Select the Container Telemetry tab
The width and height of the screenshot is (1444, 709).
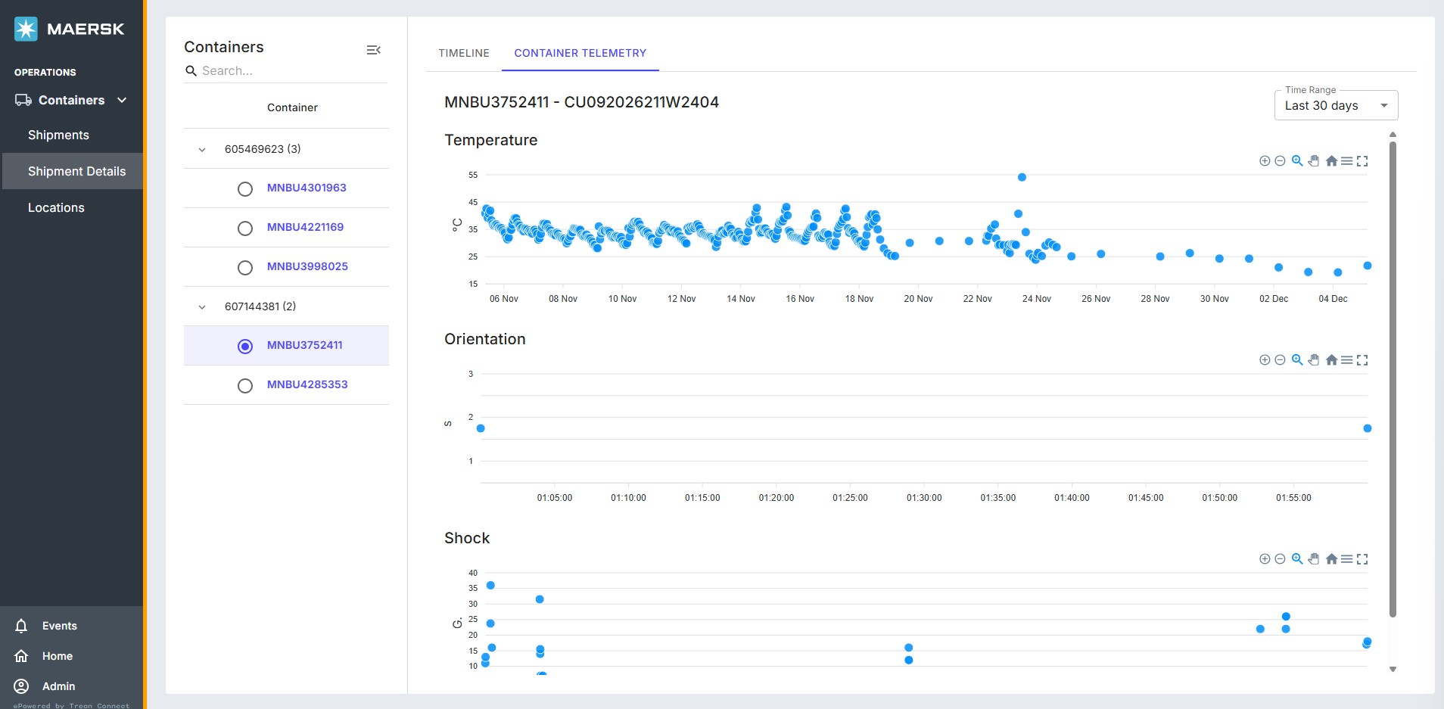pyautogui.click(x=580, y=53)
